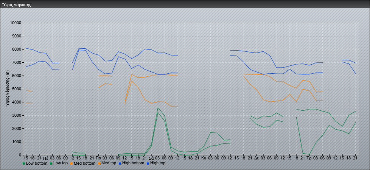Select the "Πέ" day label on x-axis
This screenshot has width=370, height=170.
point(46,158)
